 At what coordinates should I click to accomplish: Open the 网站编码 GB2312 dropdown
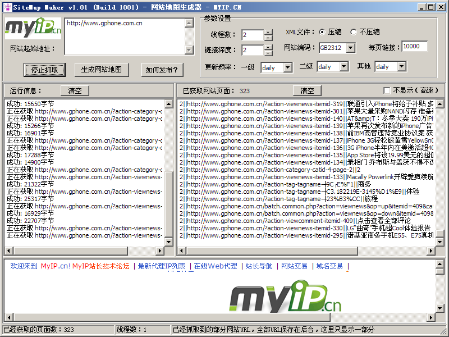351,48
